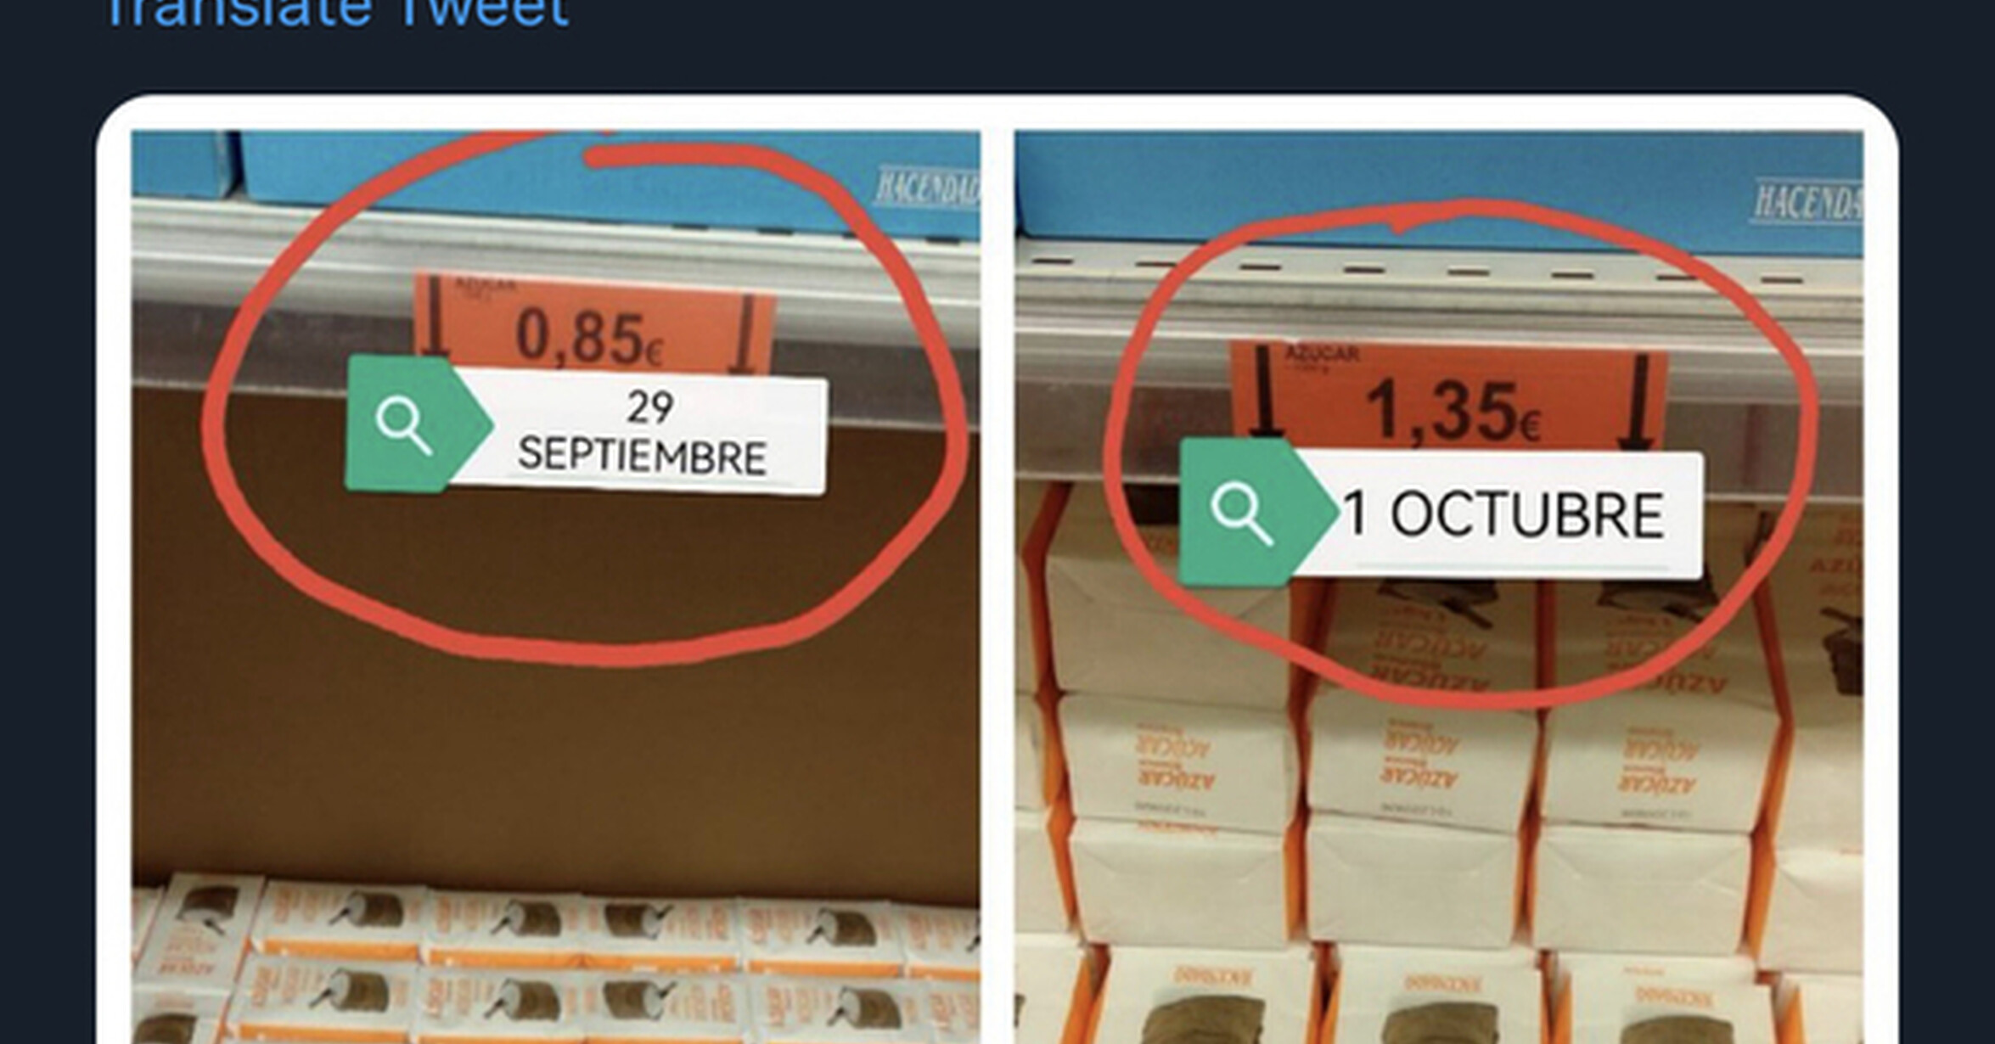This screenshot has width=1995, height=1044.
Task: Click magnifier icon beside 29 SEPTIEMBRE label
Action: click(x=404, y=426)
